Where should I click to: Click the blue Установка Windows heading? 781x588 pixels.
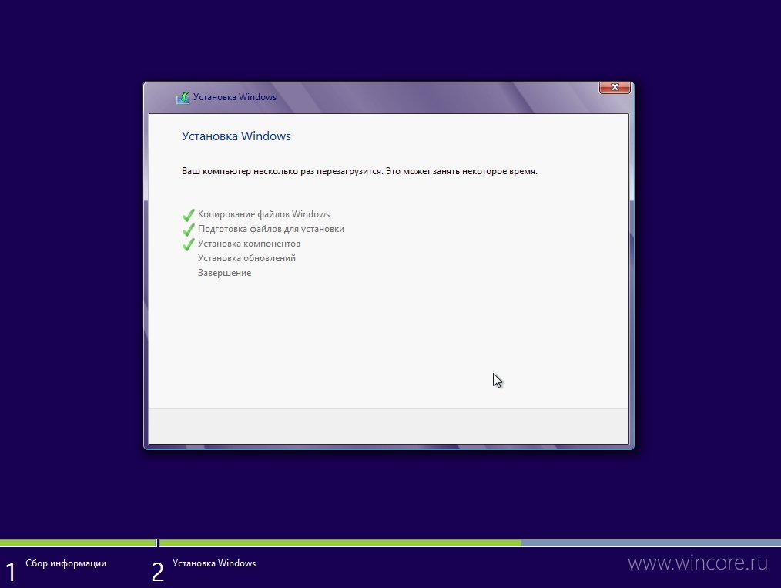click(236, 136)
